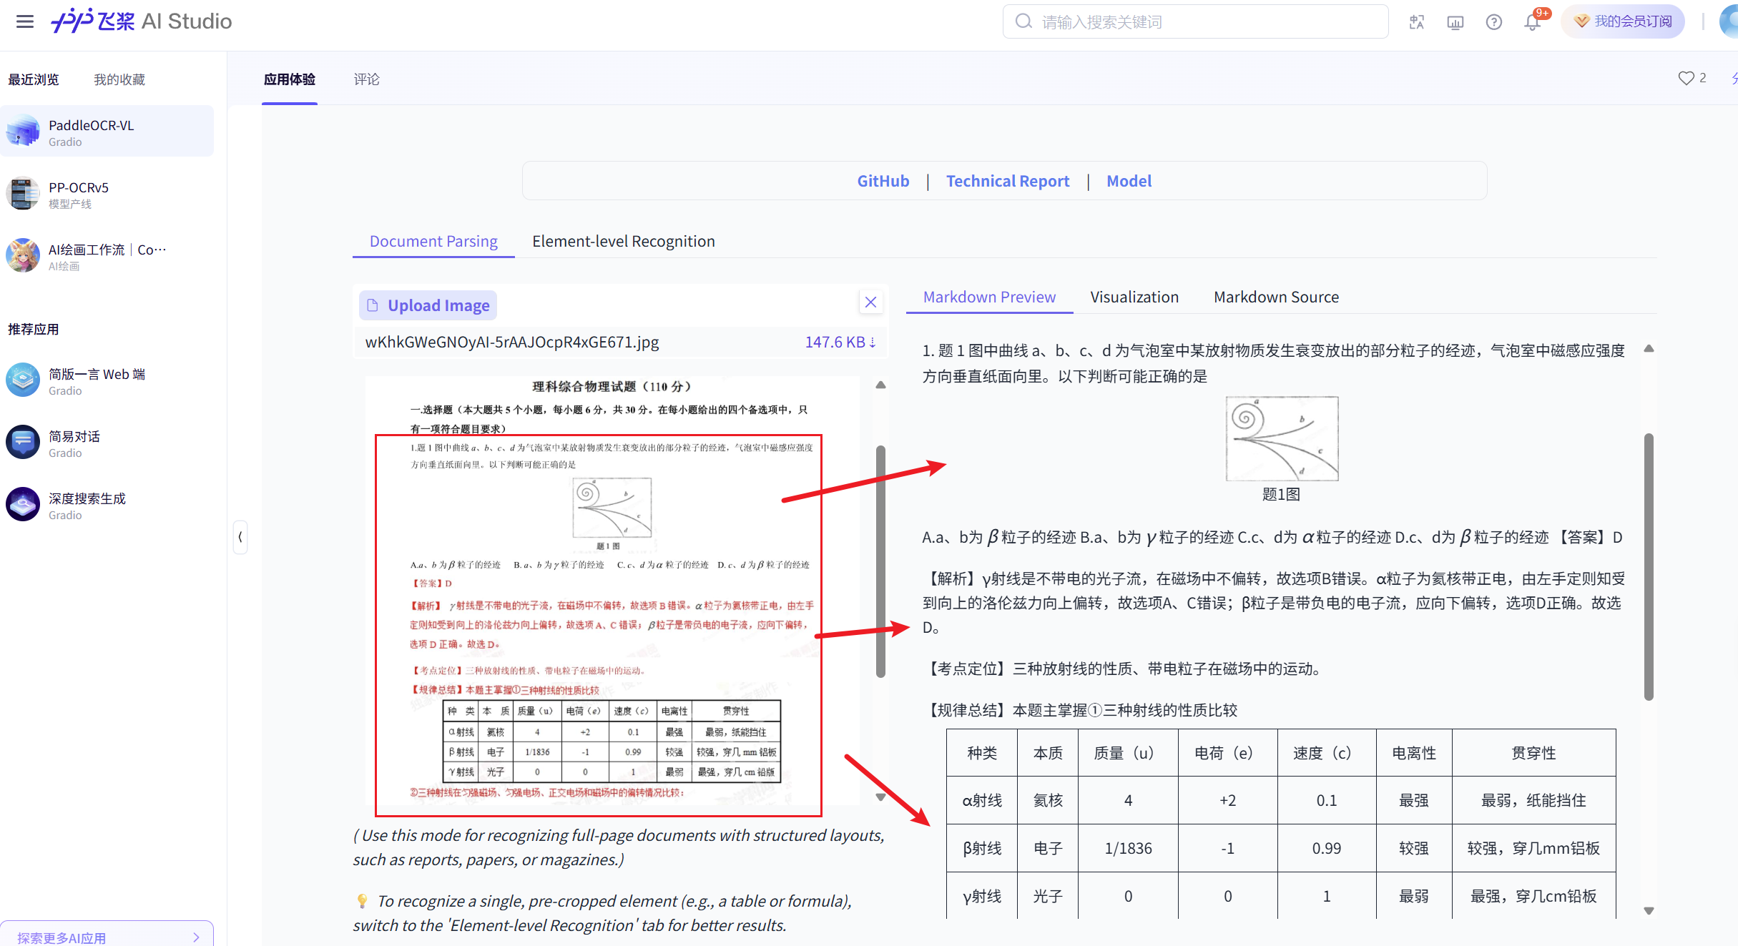Remove uploaded image with X icon
The image size is (1738, 946).
[870, 302]
